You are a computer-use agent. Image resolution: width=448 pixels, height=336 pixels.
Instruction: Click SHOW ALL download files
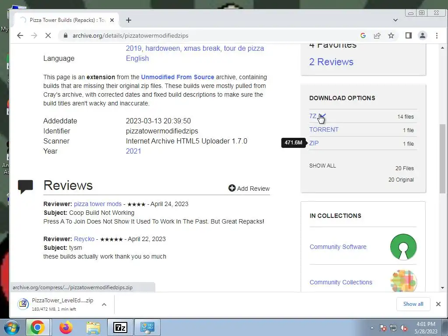[x=322, y=166]
